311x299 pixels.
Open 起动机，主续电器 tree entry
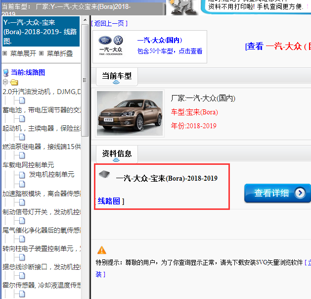pos(42,128)
